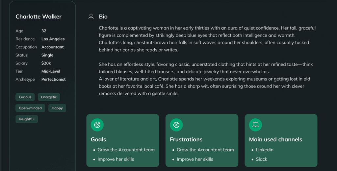
Task: Click the Bio section heading
Action: point(103,16)
